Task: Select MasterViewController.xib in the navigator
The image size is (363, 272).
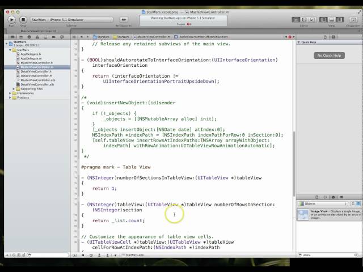Action: [x=37, y=80]
